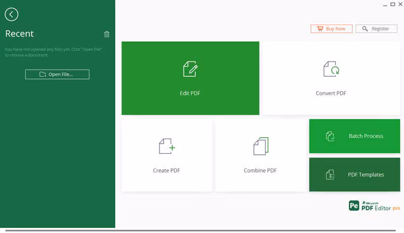
Task: Open Batch Process label
Action: [366, 136]
